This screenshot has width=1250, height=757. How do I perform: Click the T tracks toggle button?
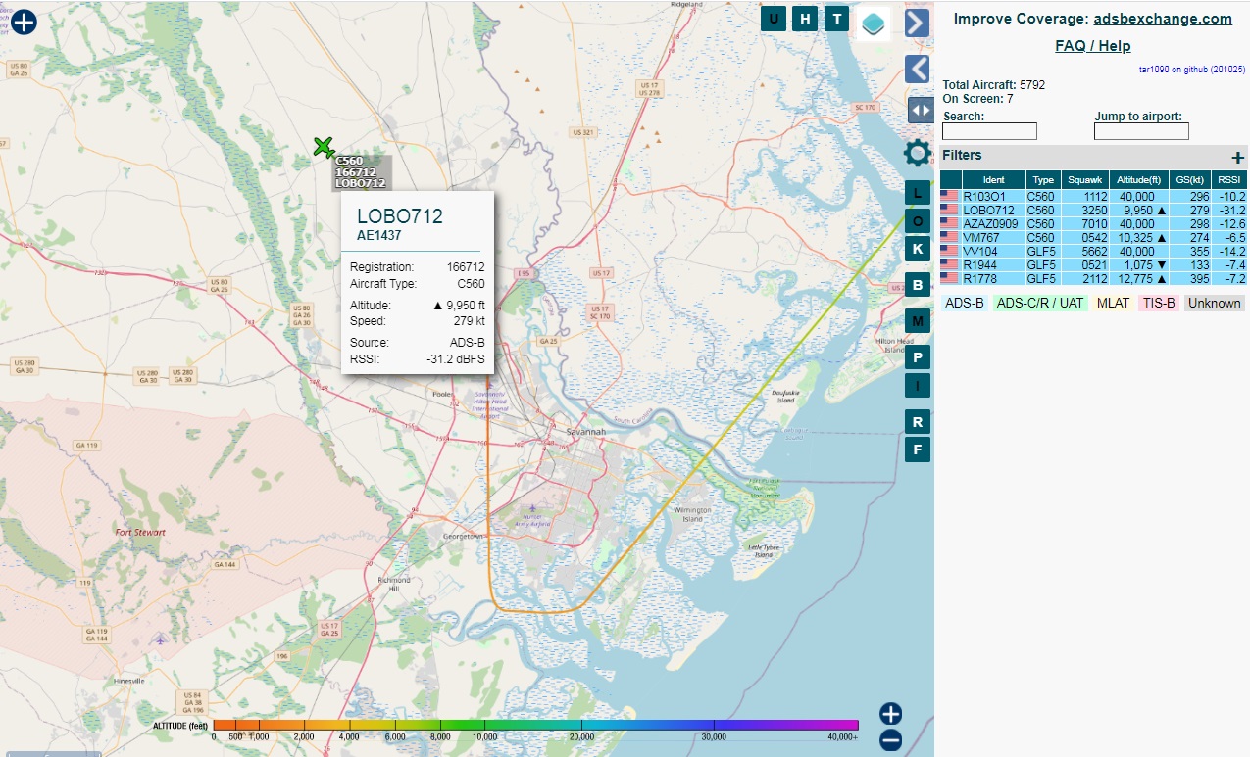(836, 19)
